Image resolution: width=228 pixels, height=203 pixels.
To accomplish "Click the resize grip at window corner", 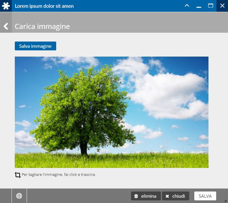I will 225,201.
